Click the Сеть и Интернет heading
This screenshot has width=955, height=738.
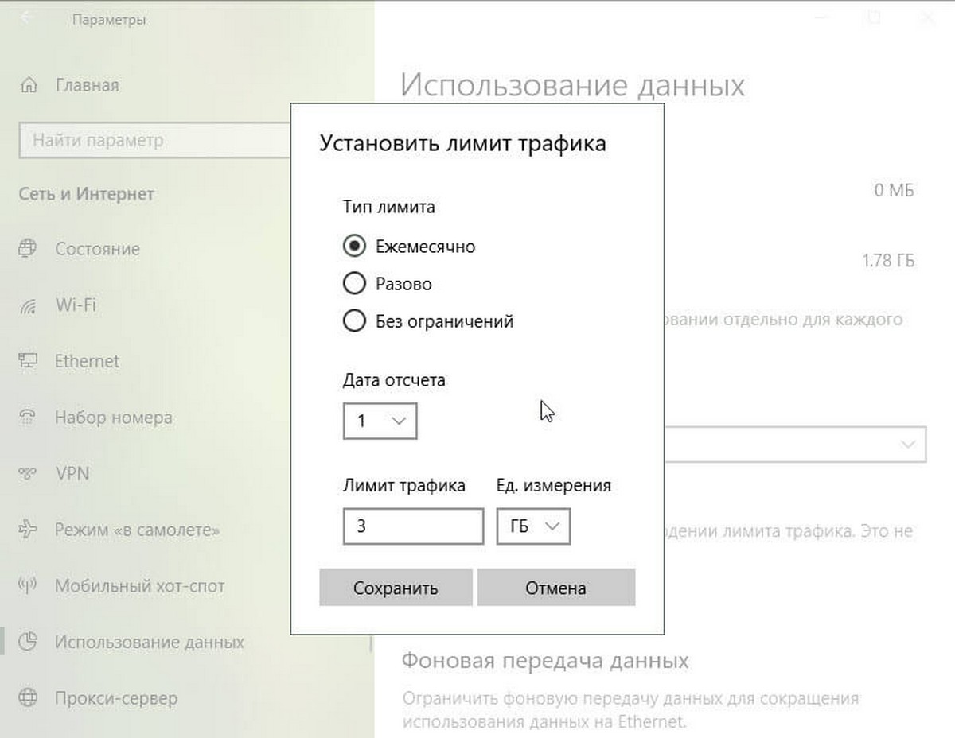86,194
